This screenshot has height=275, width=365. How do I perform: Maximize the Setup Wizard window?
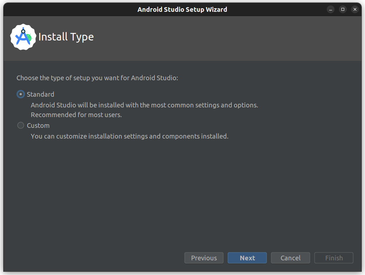point(343,9)
